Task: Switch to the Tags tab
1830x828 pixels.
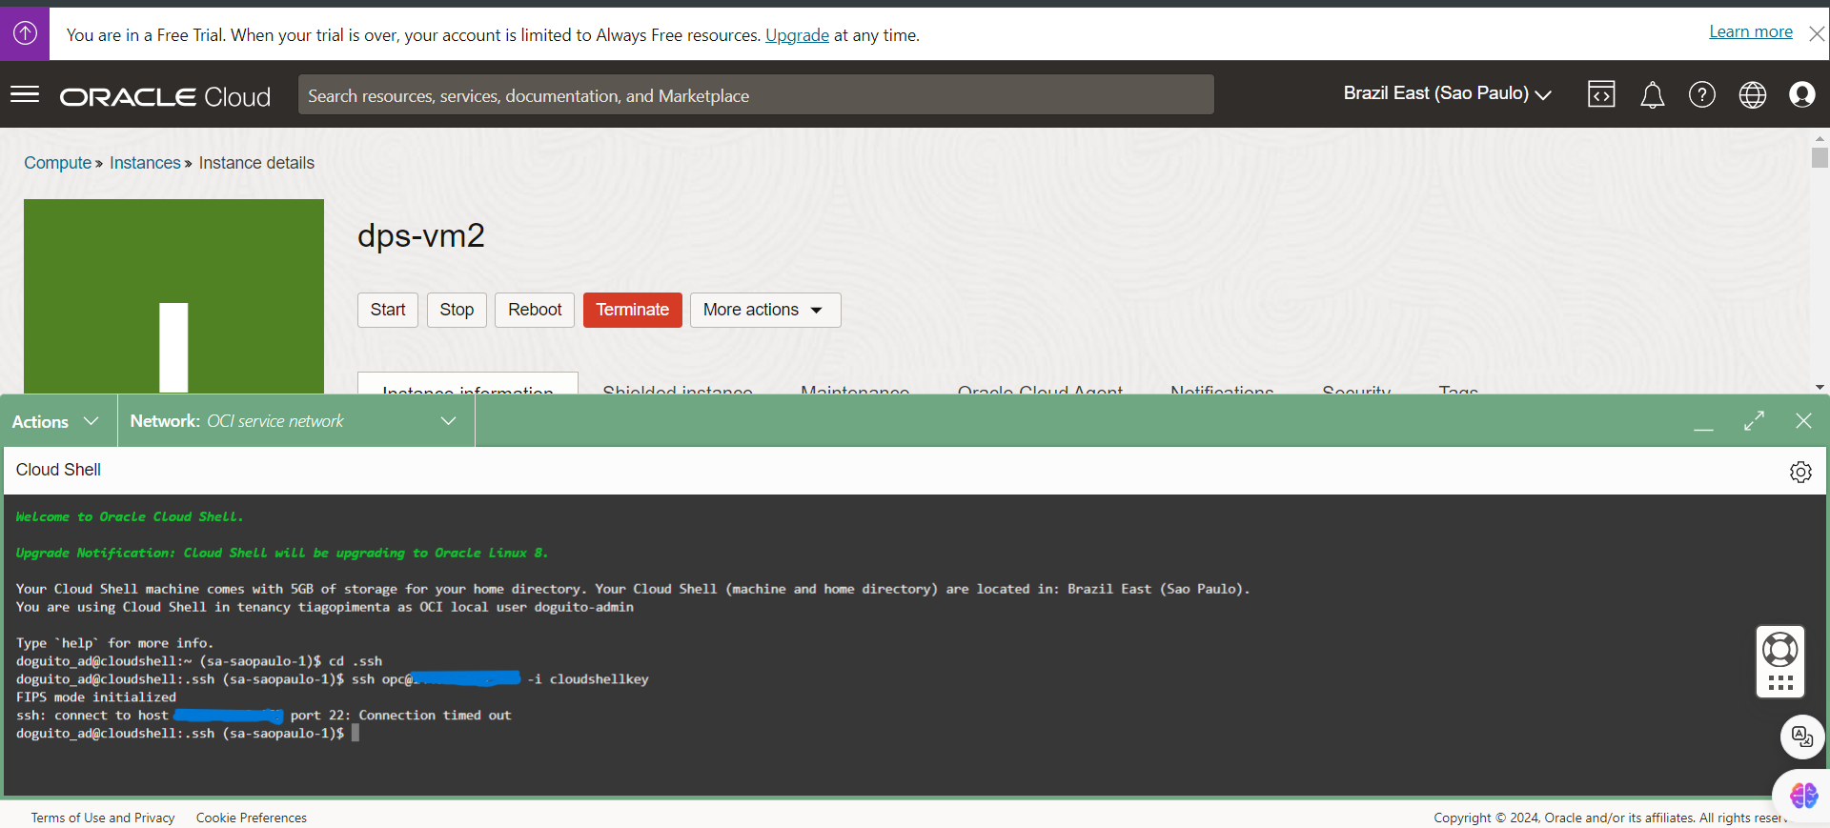Action: (1458, 388)
